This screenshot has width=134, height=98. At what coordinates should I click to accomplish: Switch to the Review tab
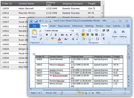pyautogui.click(x=100, y=26)
